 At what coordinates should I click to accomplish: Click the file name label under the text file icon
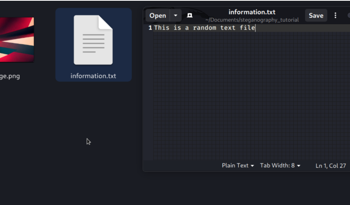point(93,76)
